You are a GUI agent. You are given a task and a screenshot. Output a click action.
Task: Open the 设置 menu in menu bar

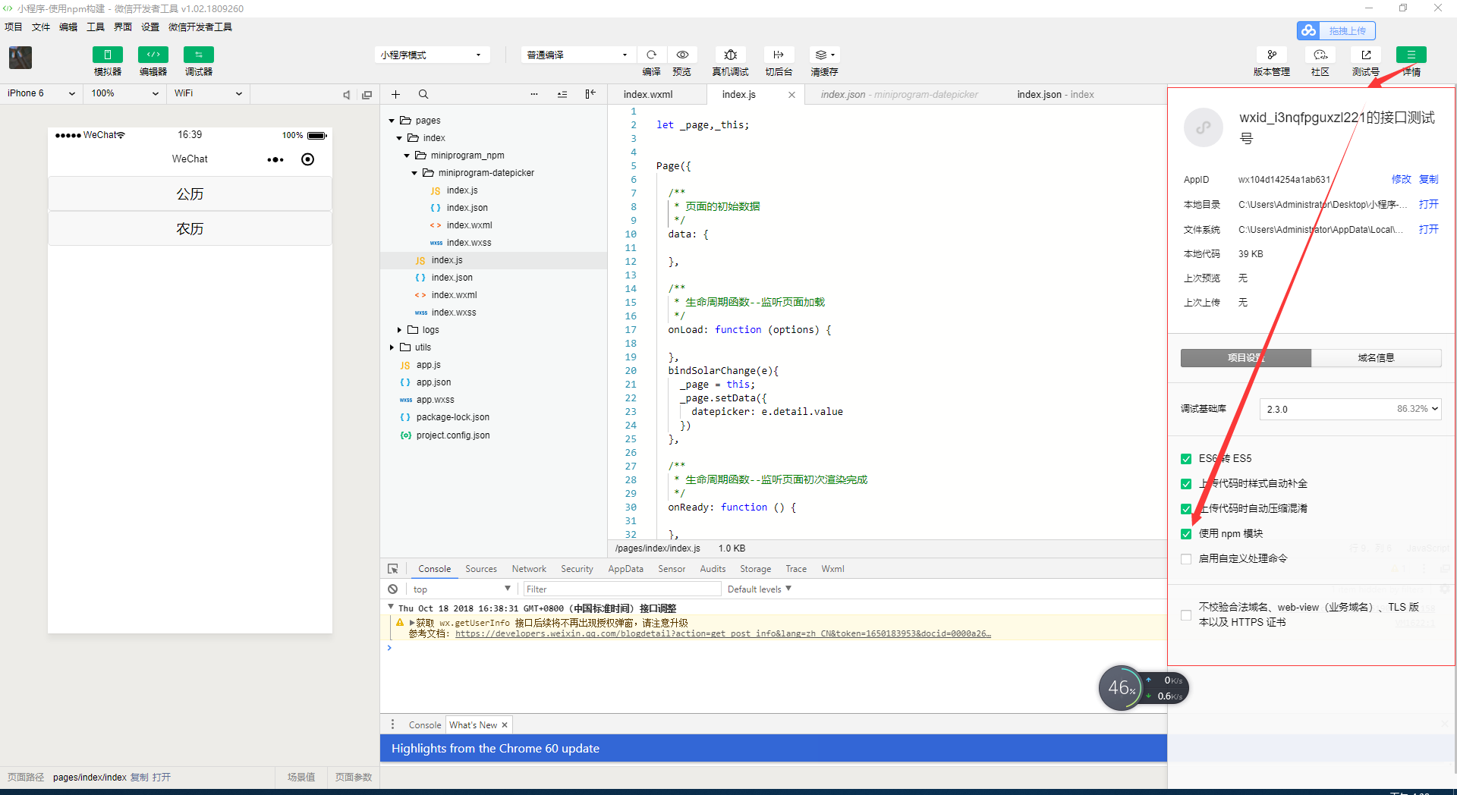pos(150,27)
